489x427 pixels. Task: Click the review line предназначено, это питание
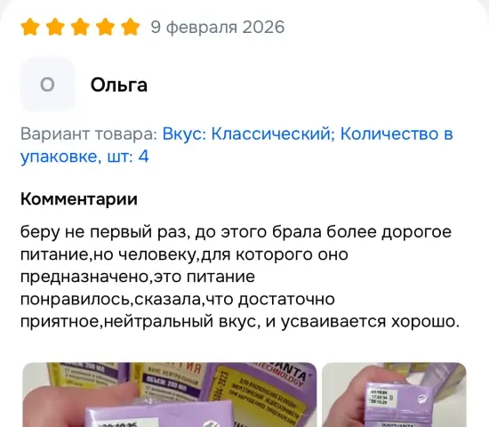click(x=138, y=277)
